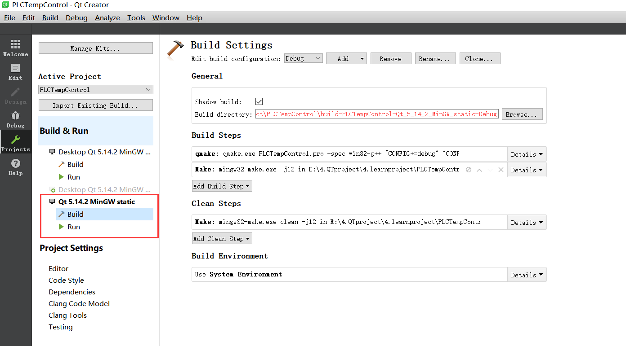Image resolution: width=626 pixels, height=346 pixels.
Task: Move the Make build step down
Action: 490,170
